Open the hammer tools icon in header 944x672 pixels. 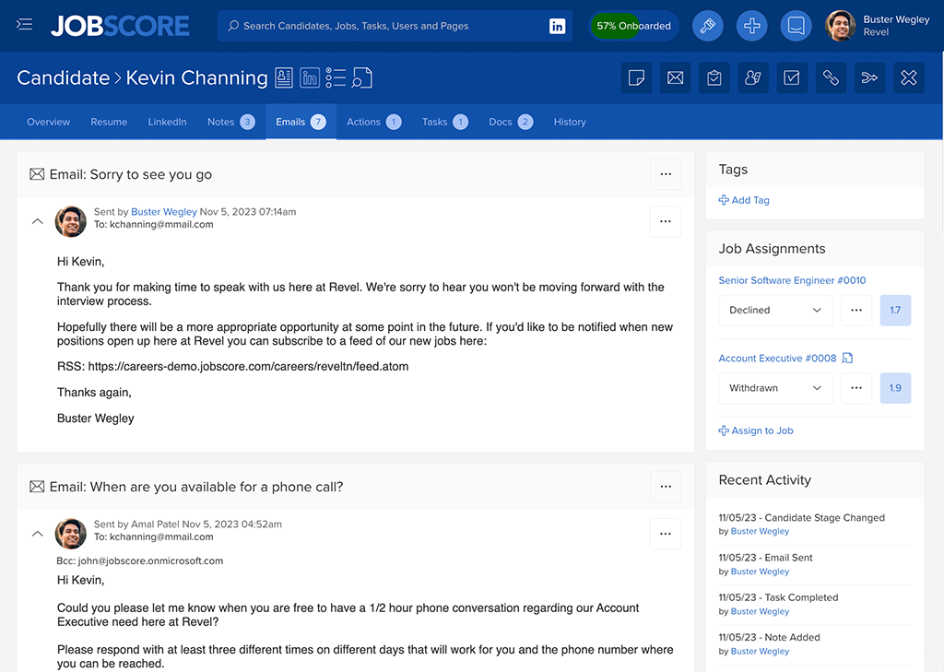point(707,26)
